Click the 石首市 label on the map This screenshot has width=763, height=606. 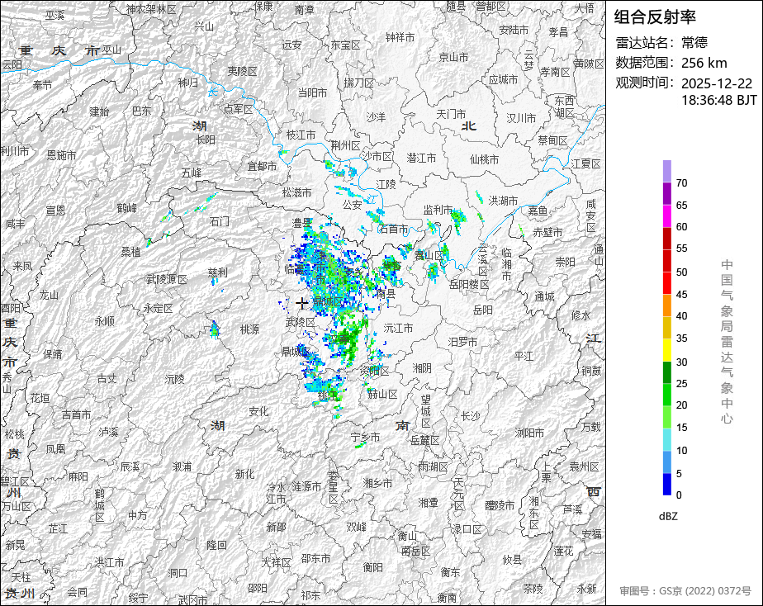(394, 229)
